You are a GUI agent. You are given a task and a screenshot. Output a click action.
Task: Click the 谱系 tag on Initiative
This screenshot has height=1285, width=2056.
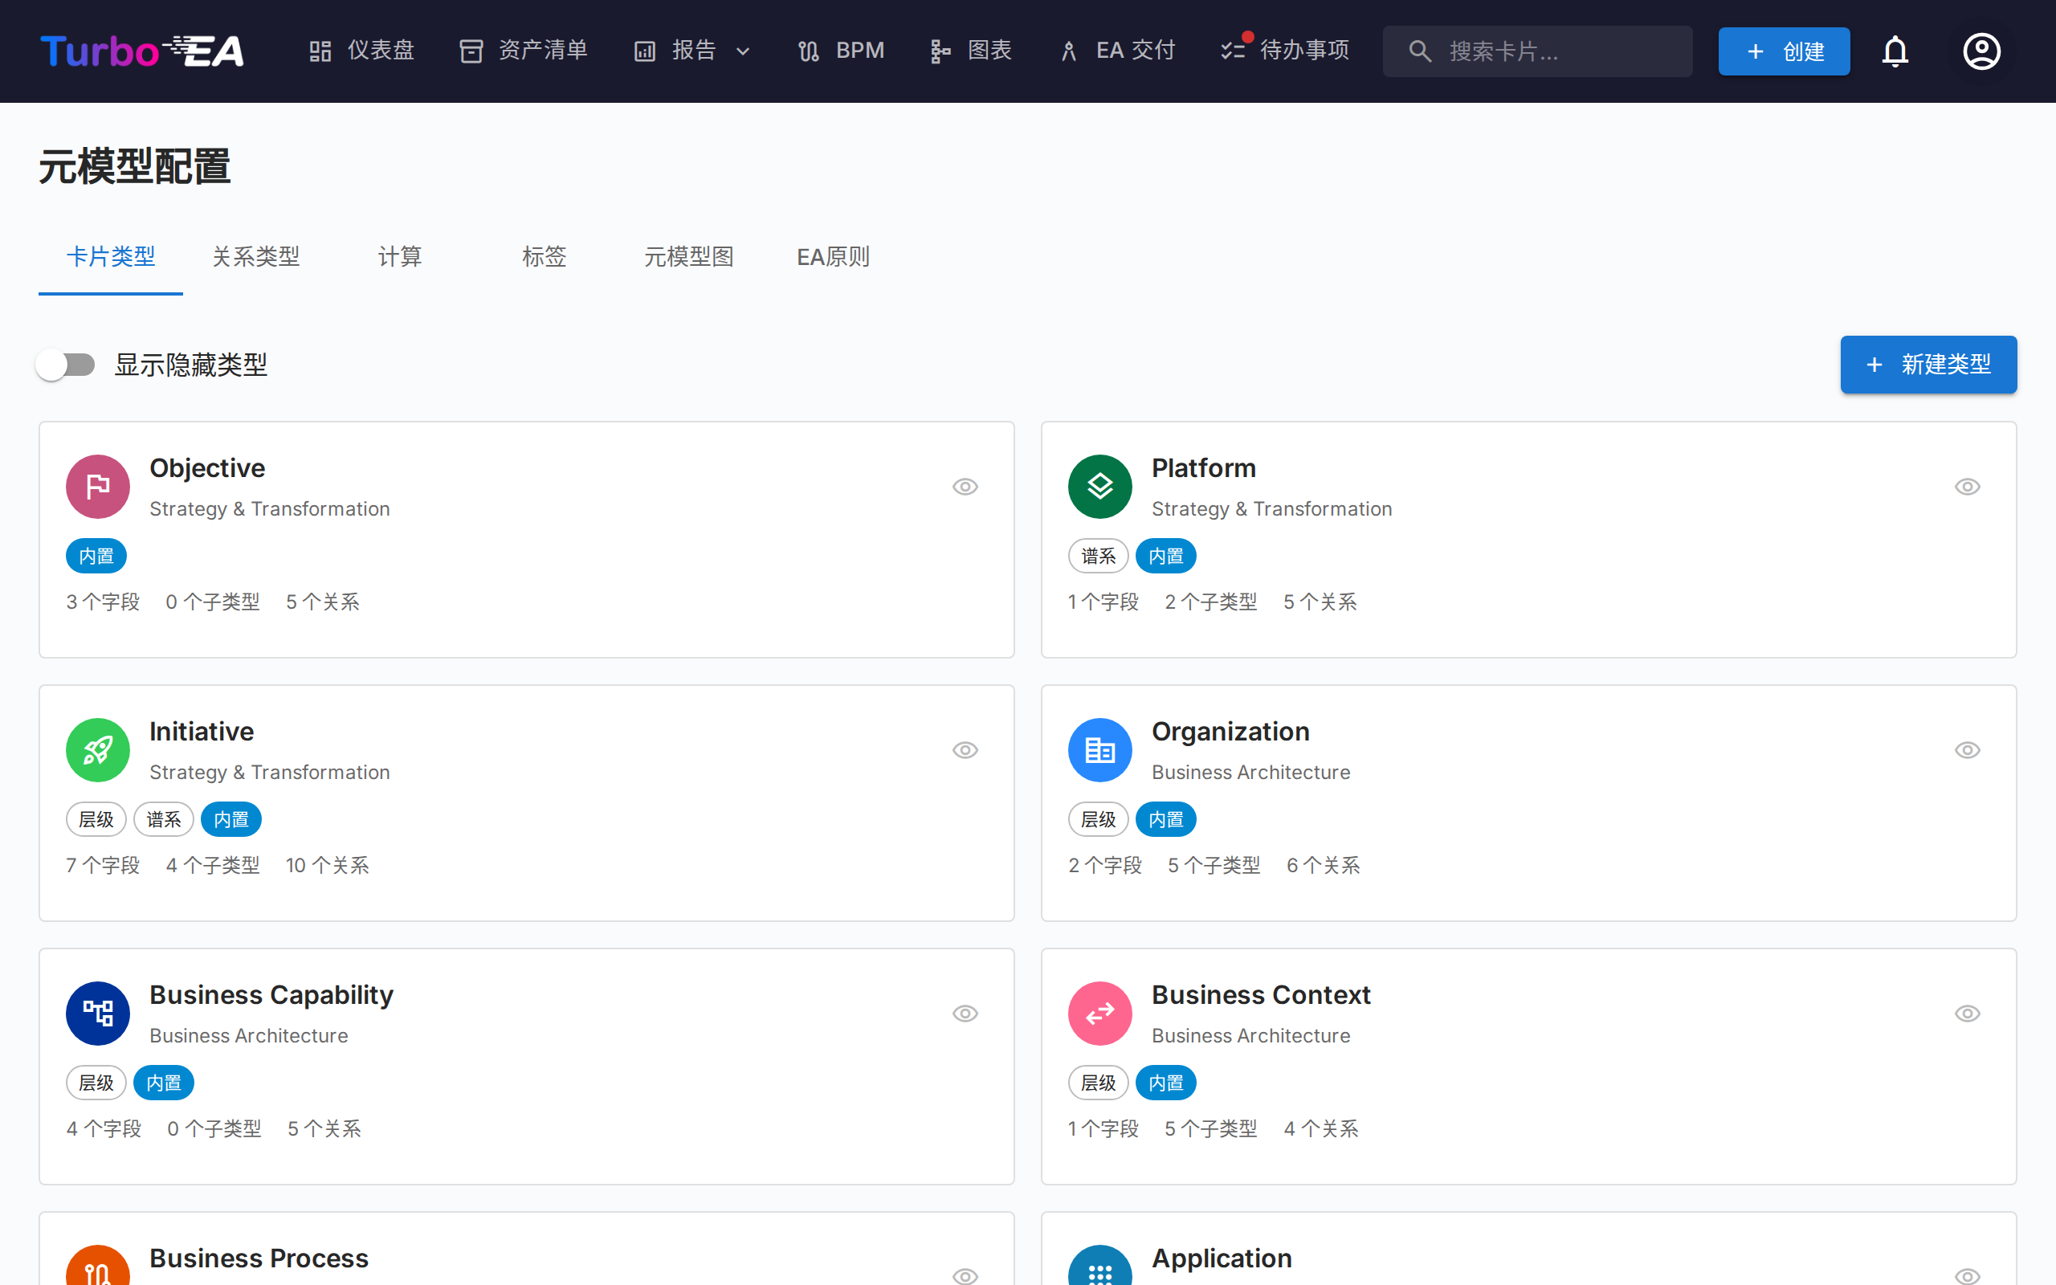pyautogui.click(x=163, y=818)
